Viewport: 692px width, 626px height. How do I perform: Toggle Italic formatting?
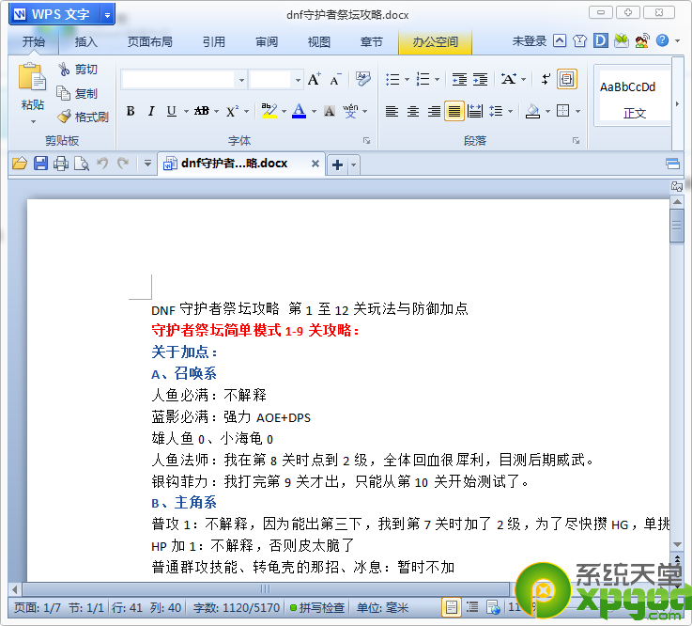tap(151, 111)
